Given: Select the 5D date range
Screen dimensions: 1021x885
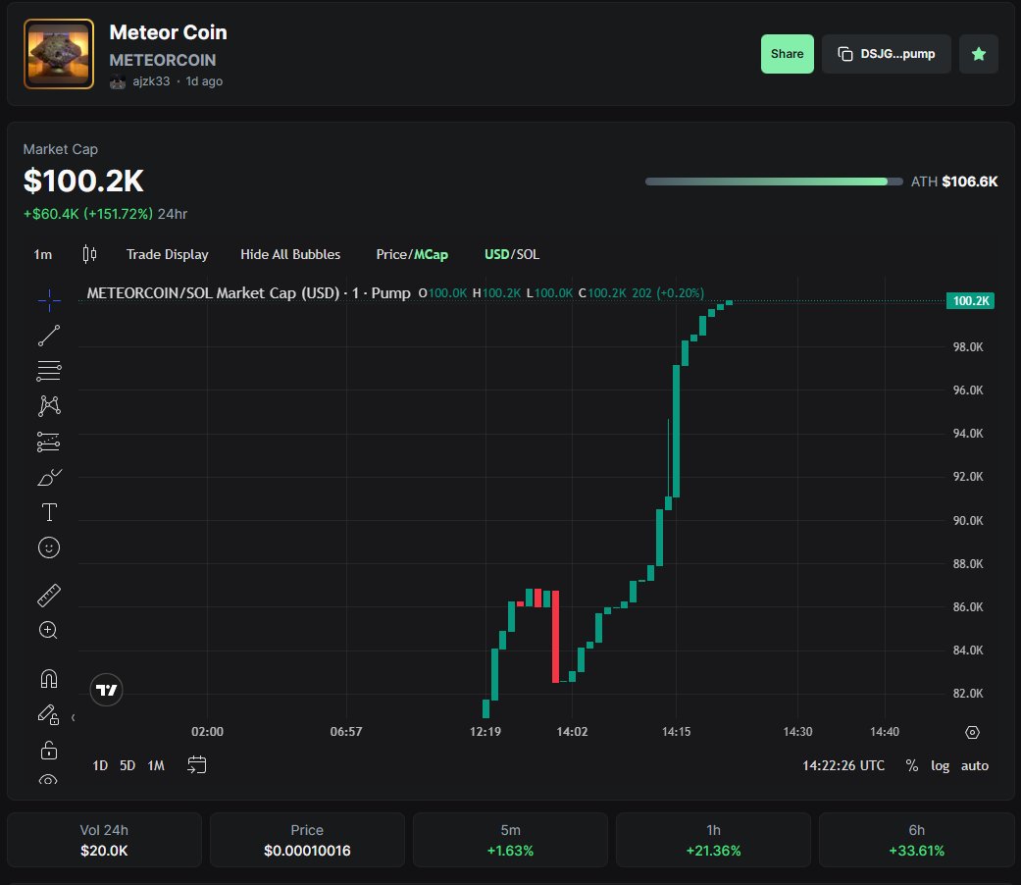Looking at the screenshot, I should click(x=128, y=765).
